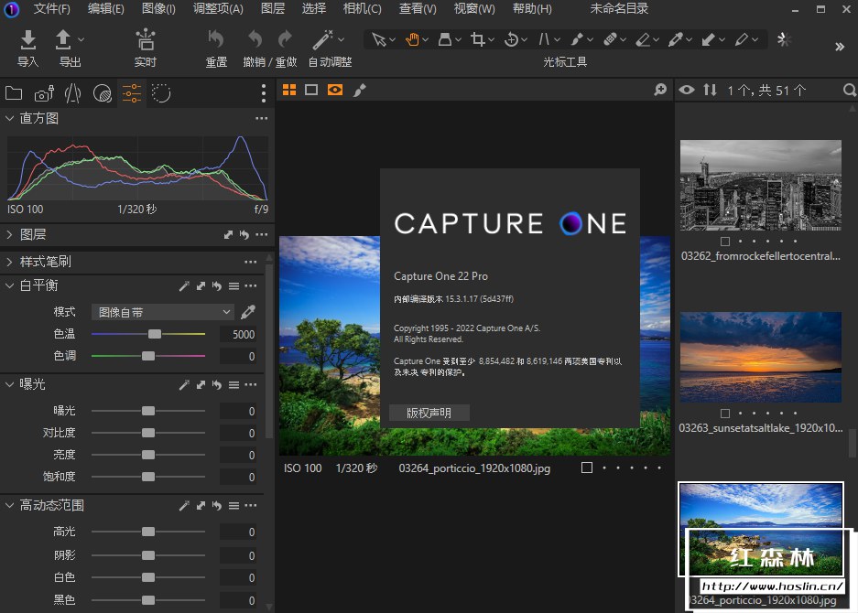Screen dimensions: 858x613
Task: Tick the checkbox under 03262 thumbnail
Action: 725,242
